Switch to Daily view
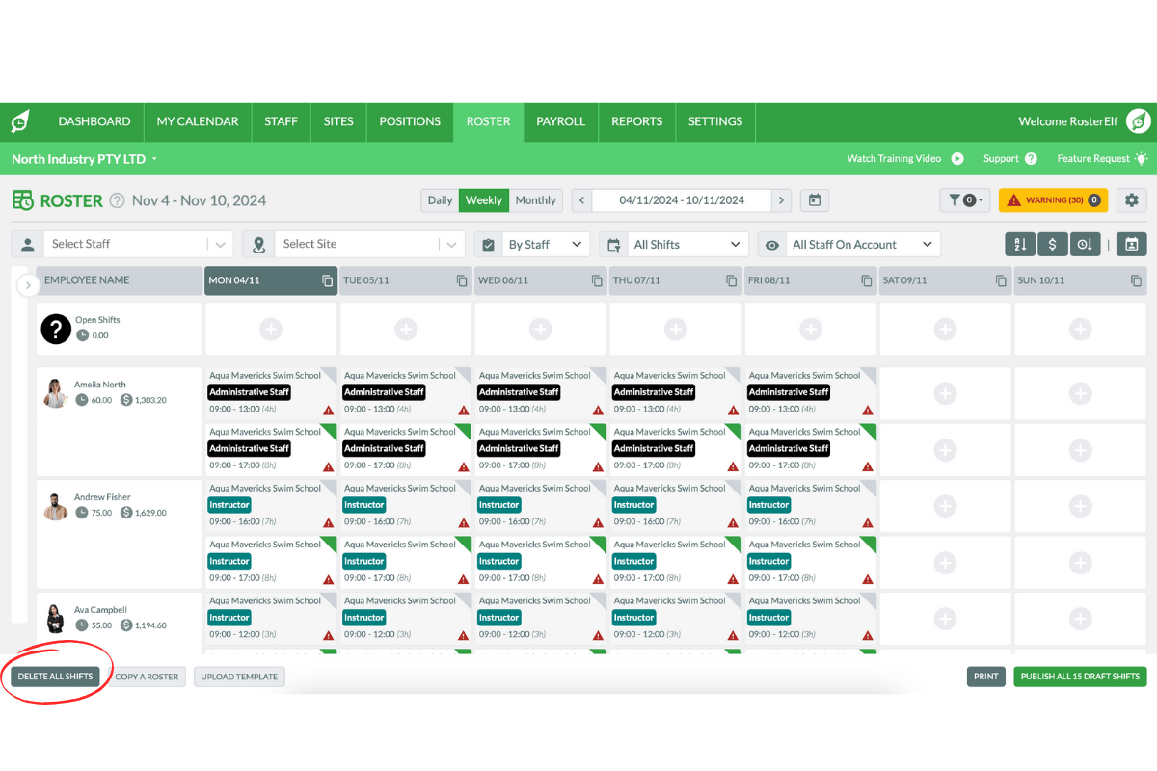 click(440, 200)
